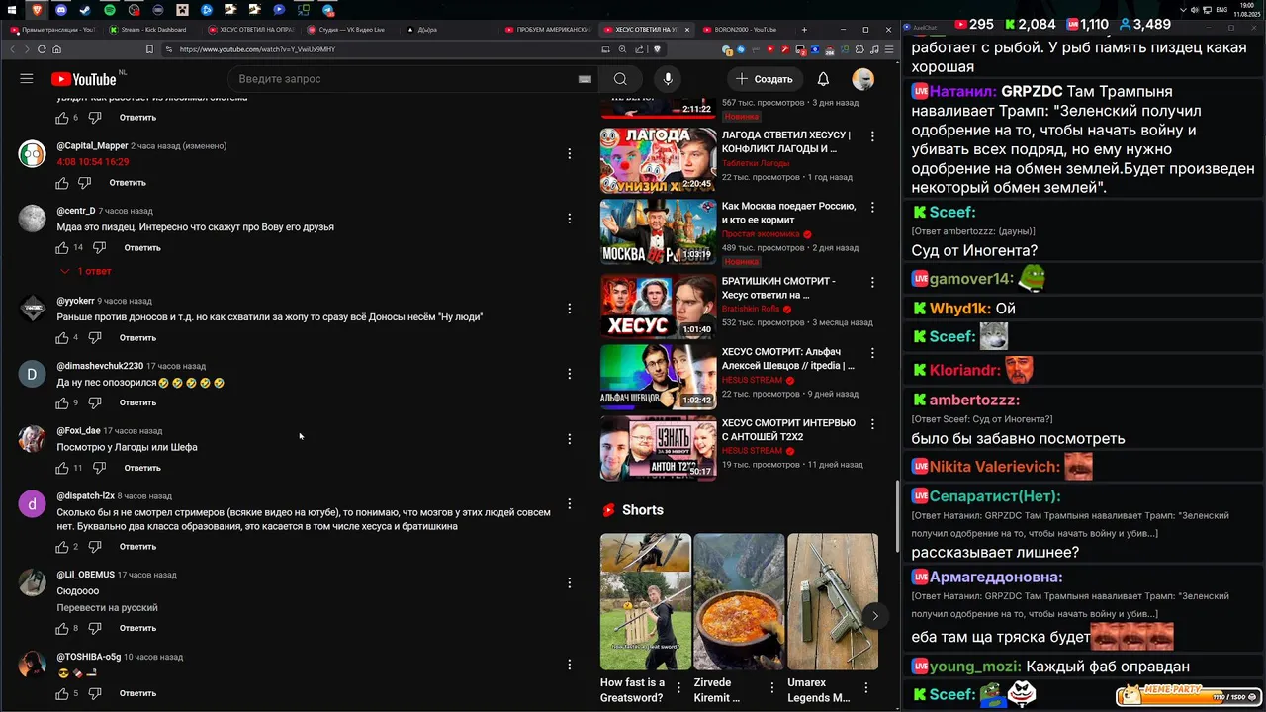Dislike the comment by @centr_D

pos(99,247)
